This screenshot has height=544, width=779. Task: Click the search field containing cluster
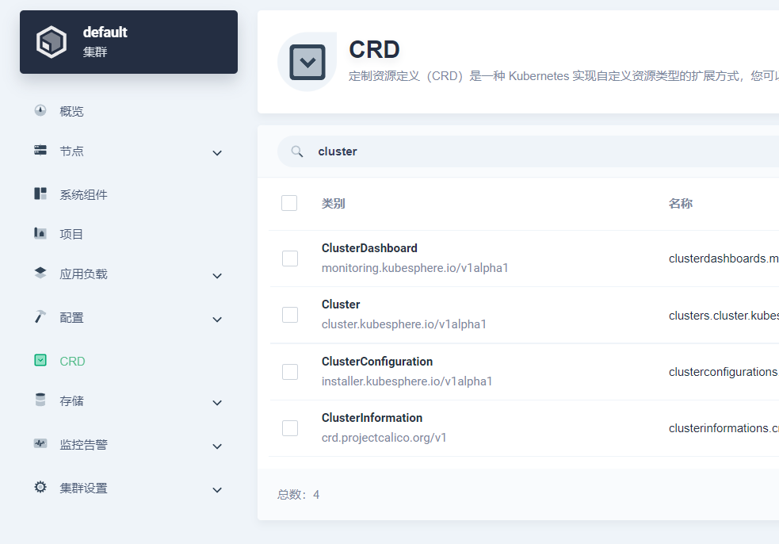528,151
